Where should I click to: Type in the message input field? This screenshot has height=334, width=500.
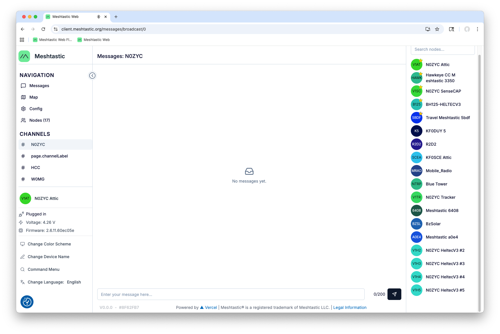coord(231,294)
